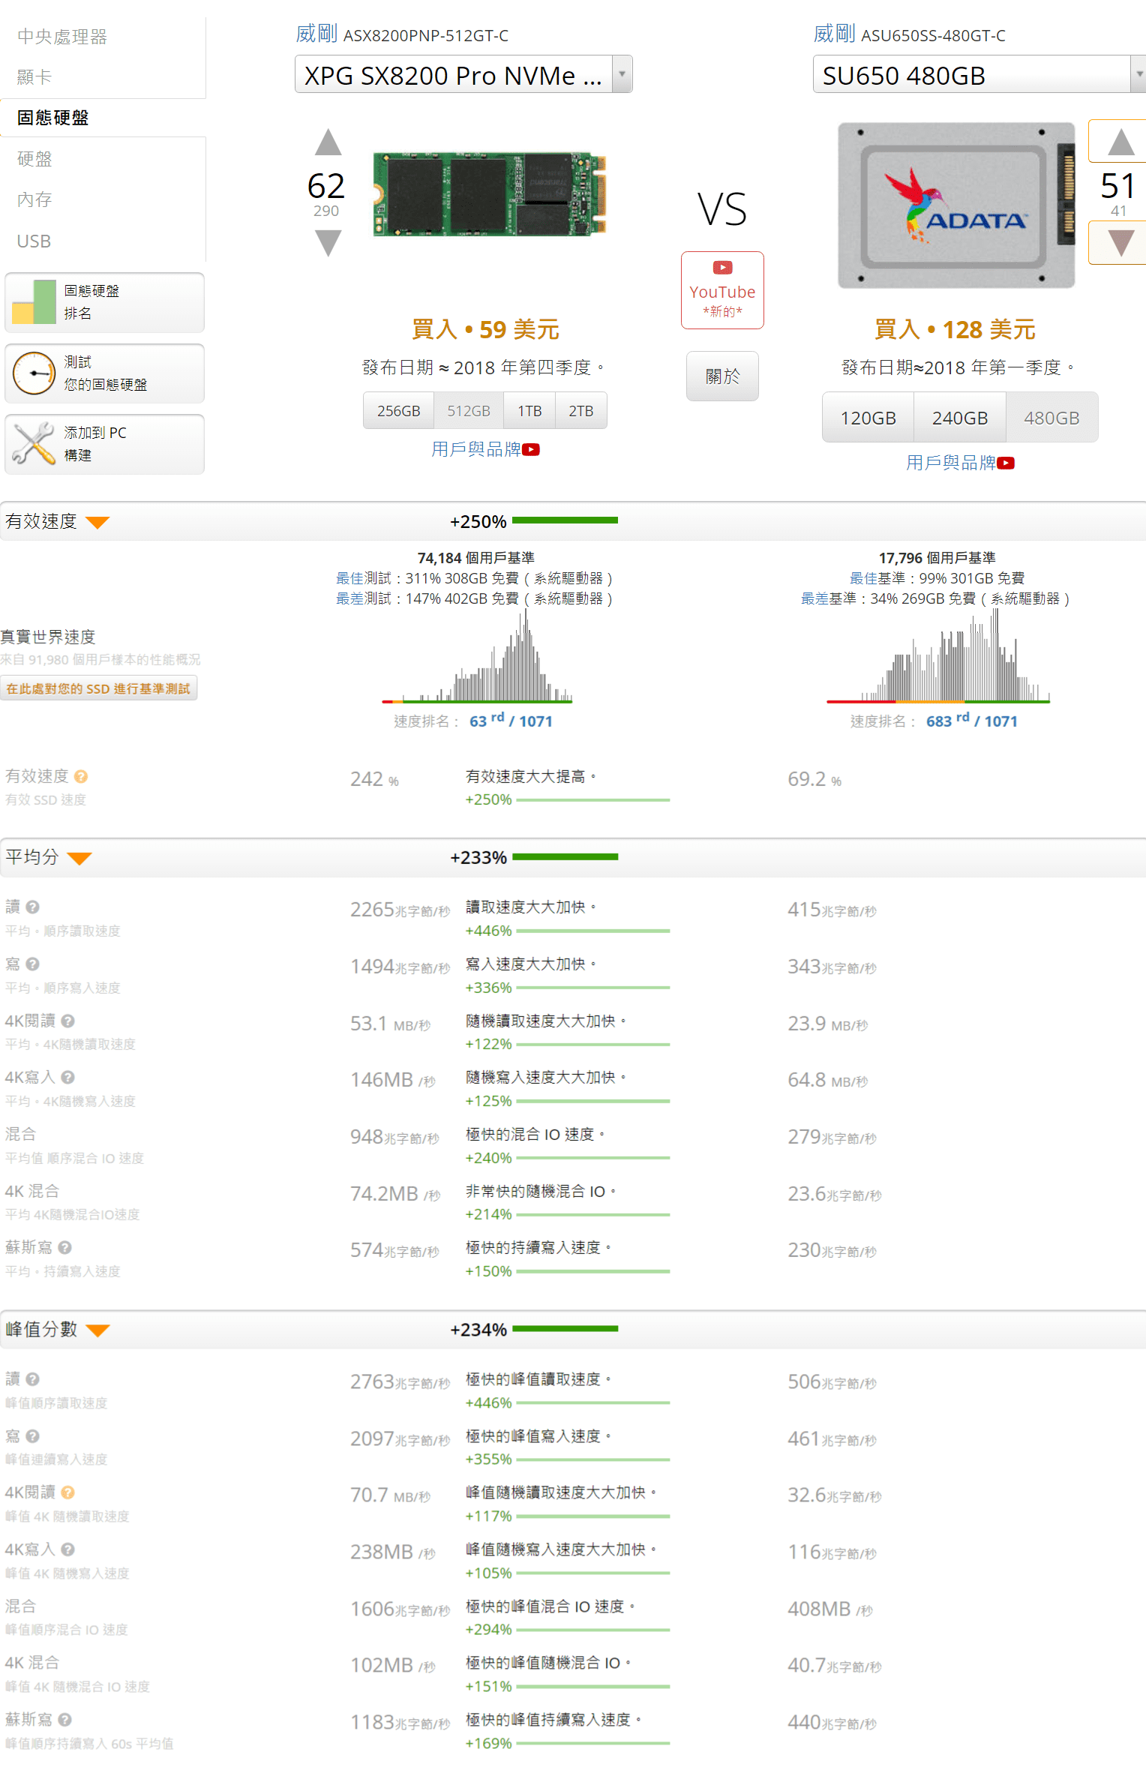
Task: Open the XPG SX8200 Pro NVMe dropdown
Action: (x=463, y=74)
